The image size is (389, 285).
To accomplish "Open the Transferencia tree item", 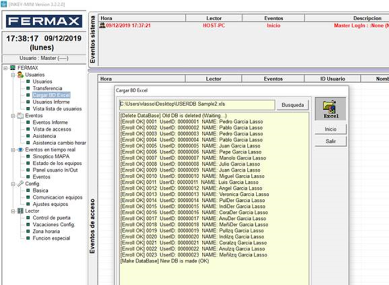I will pos(47,88).
